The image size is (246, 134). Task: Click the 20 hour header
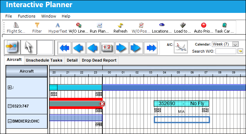click(x=54, y=72)
